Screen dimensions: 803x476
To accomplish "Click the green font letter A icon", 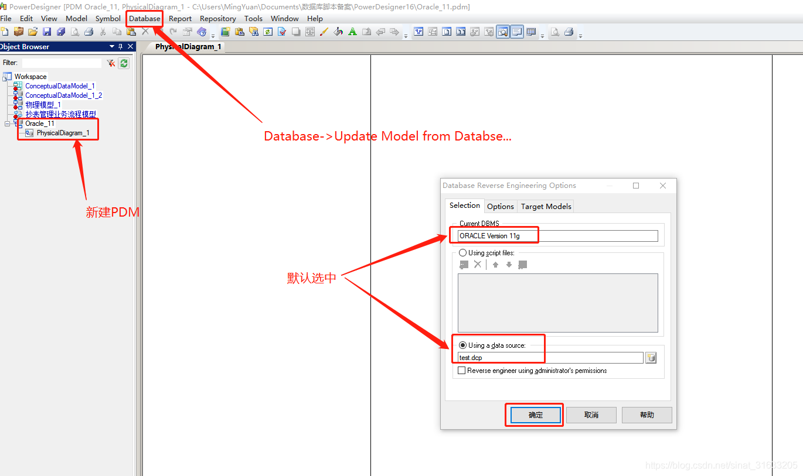I will point(352,32).
